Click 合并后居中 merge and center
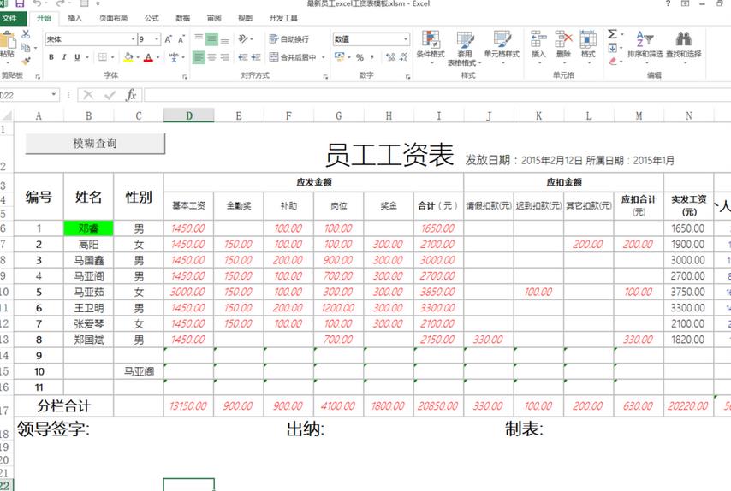The image size is (731, 491). [x=294, y=57]
